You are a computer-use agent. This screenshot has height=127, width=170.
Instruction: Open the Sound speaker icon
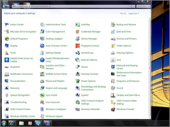pyautogui.click(x=113, y=88)
